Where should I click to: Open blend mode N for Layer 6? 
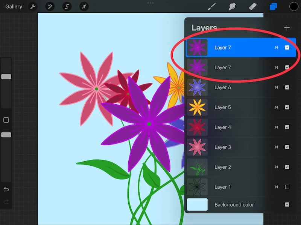click(277, 87)
